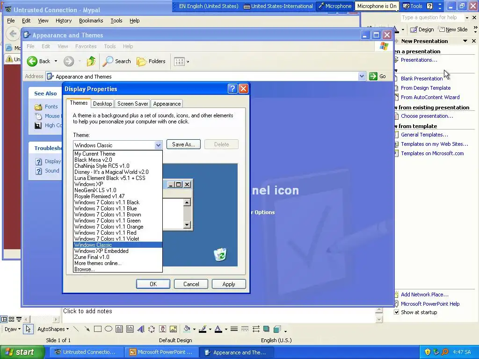Expand Back button history arrow
The height and width of the screenshot is (359, 479).
tap(56, 61)
